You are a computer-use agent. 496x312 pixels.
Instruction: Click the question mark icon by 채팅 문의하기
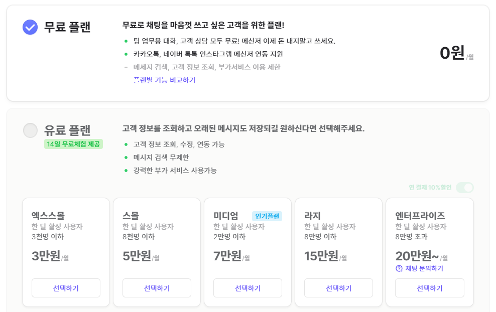(399, 268)
